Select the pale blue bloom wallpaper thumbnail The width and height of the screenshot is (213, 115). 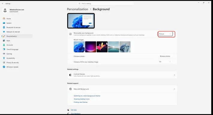[x=125, y=47]
